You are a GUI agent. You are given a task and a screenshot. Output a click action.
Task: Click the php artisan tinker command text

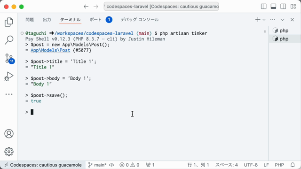coord(183,33)
